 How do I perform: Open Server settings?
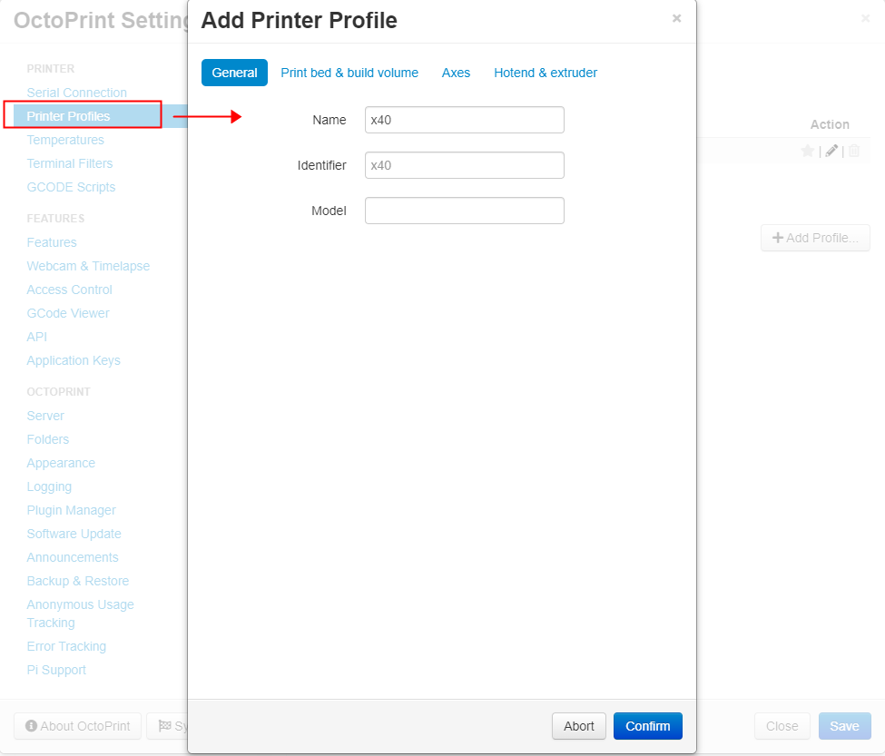(45, 416)
